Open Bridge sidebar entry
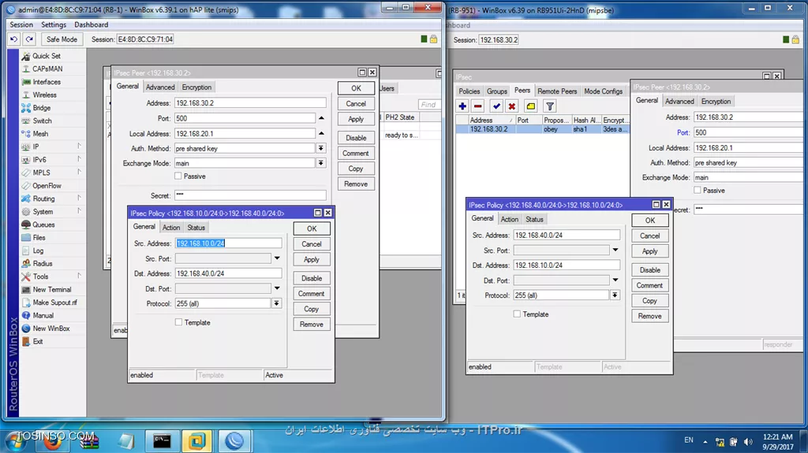Image resolution: width=808 pixels, height=453 pixels. click(41, 108)
